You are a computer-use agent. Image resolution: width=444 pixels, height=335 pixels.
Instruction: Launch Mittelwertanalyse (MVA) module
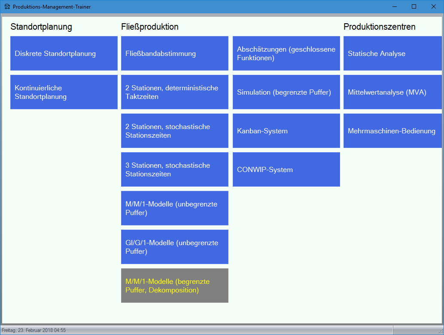392,92
